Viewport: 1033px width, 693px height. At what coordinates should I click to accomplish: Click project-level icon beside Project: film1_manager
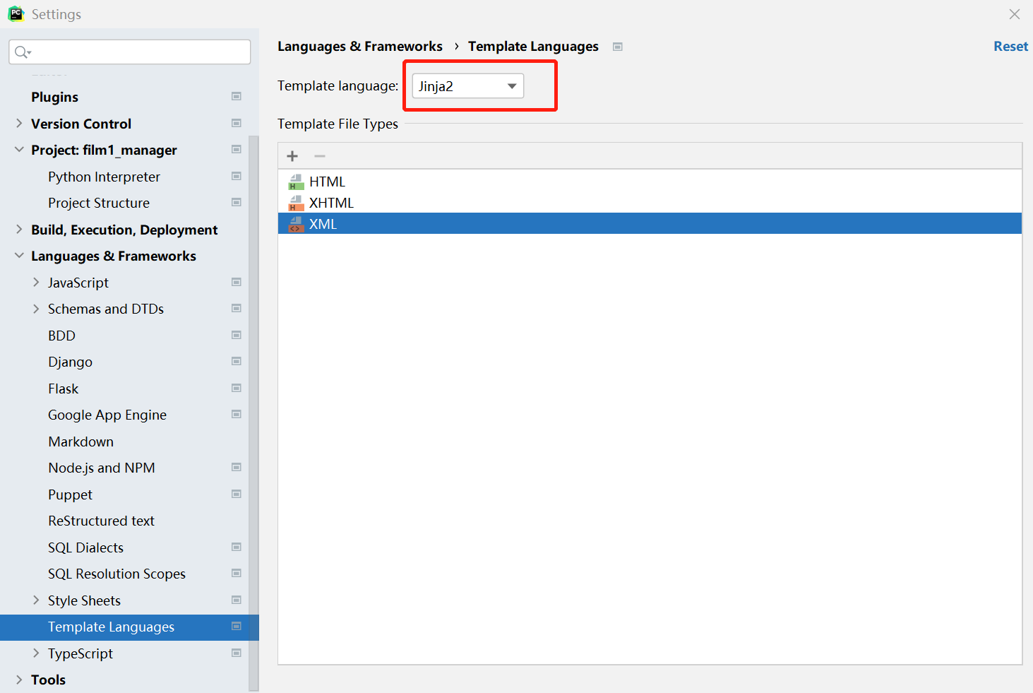click(x=237, y=149)
